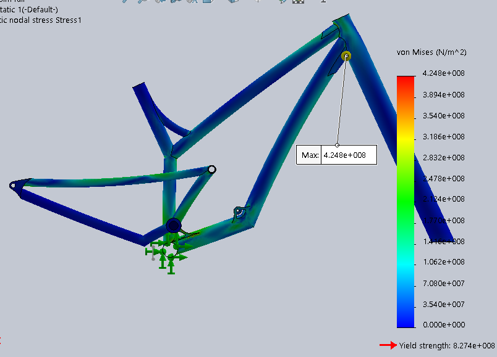Click legend value 1.416e+008
497x357 pixels.
point(443,242)
